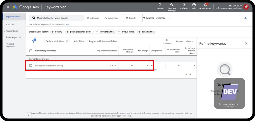Download keyword ideas with download icon

(x=245, y=18)
